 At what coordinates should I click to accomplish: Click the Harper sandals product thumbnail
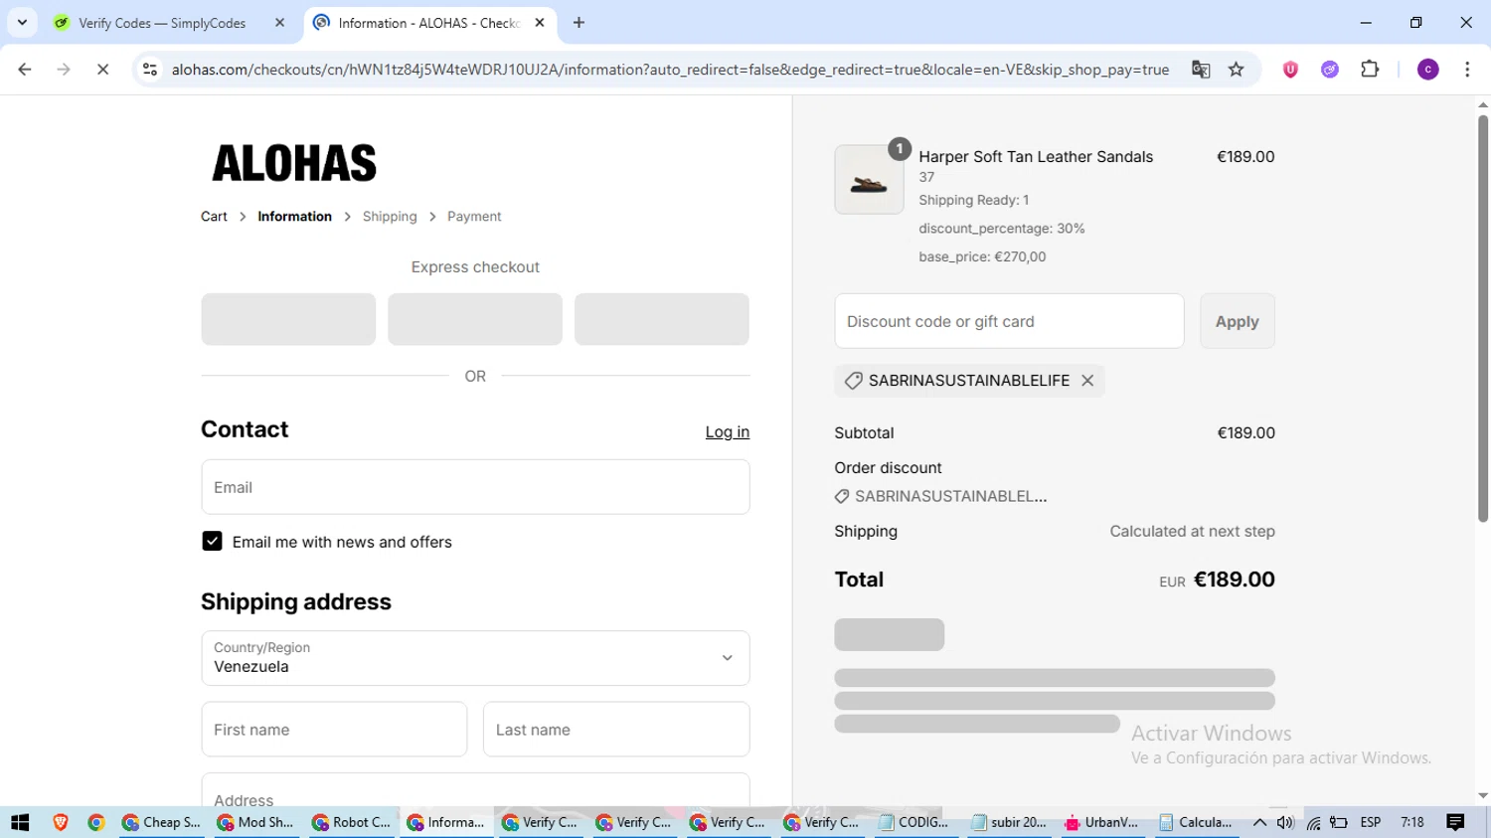click(869, 180)
